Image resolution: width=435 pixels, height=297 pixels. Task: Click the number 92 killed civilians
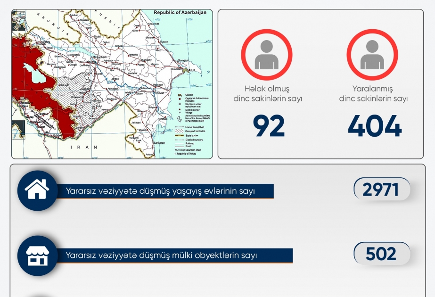269,126
